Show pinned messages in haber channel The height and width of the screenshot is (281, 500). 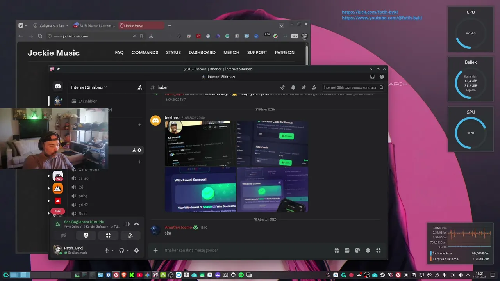click(304, 87)
